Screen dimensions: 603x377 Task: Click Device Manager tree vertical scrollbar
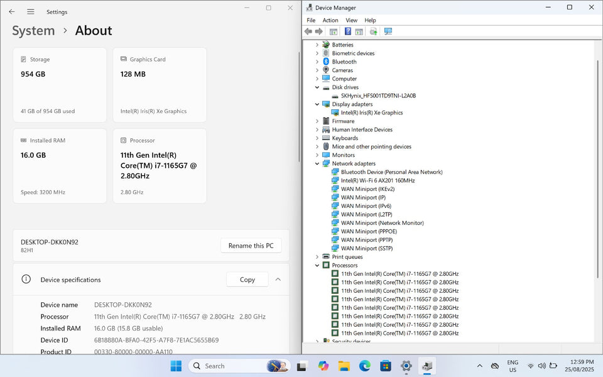point(598,169)
